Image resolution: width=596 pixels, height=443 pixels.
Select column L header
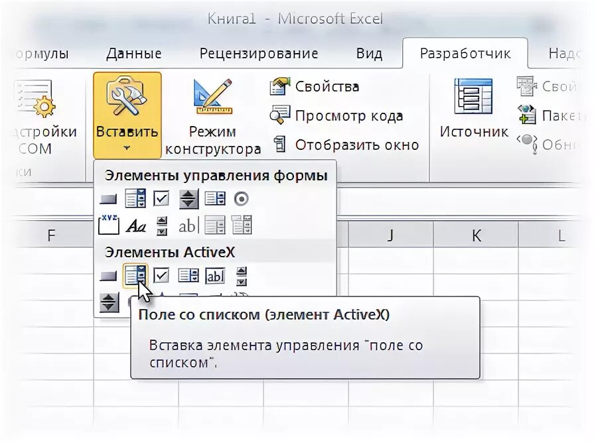point(551,235)
